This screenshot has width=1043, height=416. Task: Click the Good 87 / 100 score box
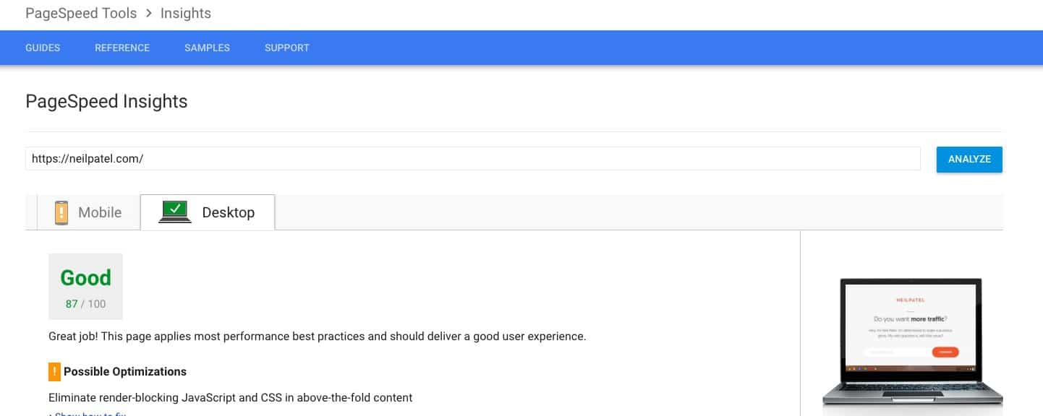pyautogui.click(x=85, y=287)
